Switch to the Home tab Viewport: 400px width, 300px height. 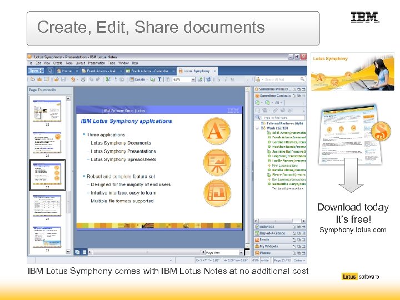point(67,71)
